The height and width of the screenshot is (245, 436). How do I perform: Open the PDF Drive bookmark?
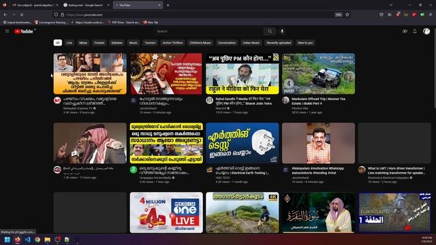tap(123, 22)
